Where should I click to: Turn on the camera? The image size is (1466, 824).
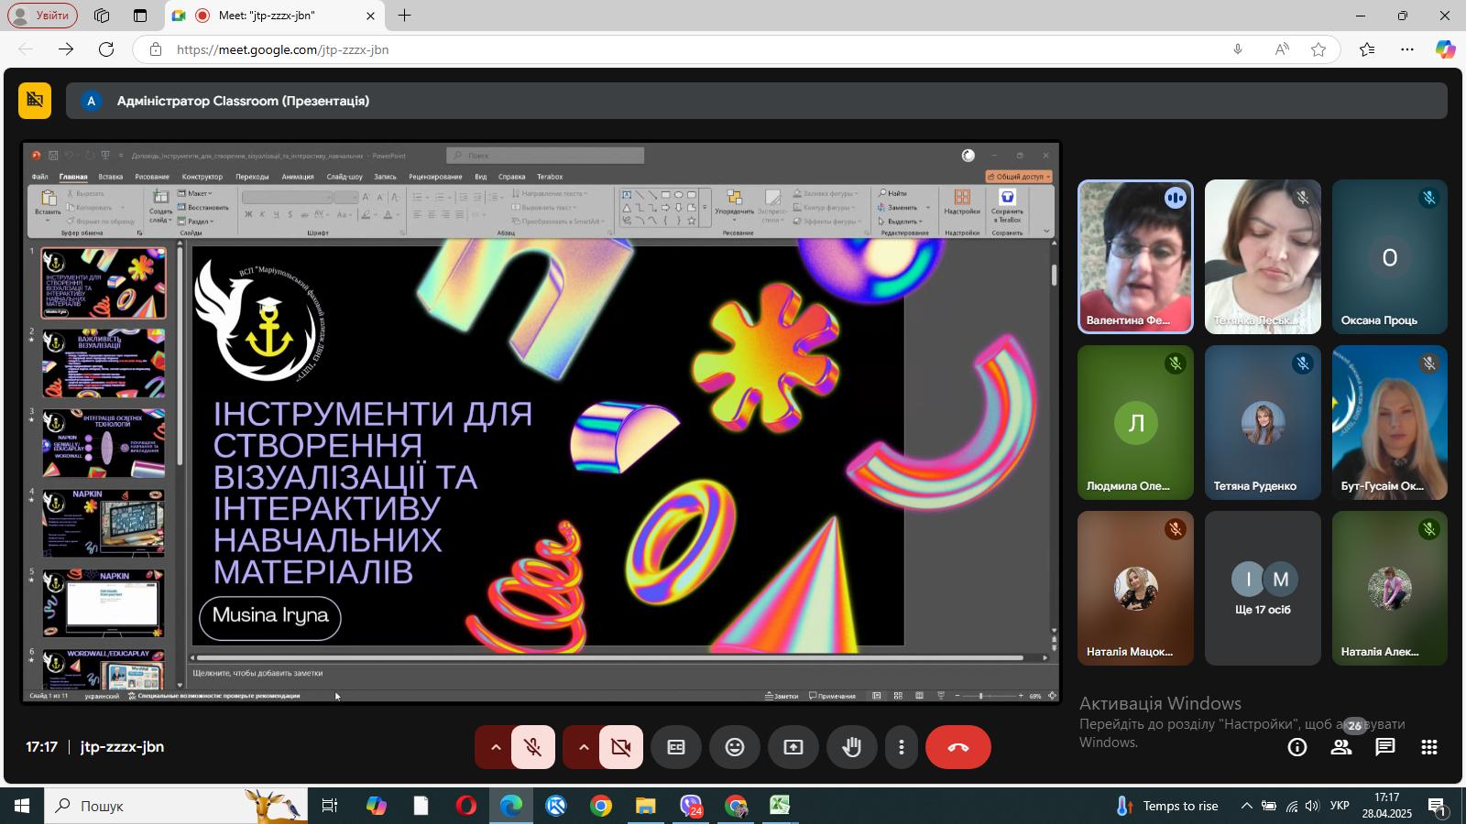[x=620, y=747]
